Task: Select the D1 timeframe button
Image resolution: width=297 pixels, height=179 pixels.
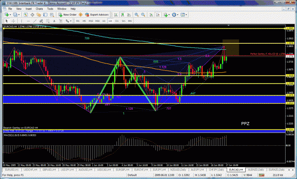Action: coord(117,21)
